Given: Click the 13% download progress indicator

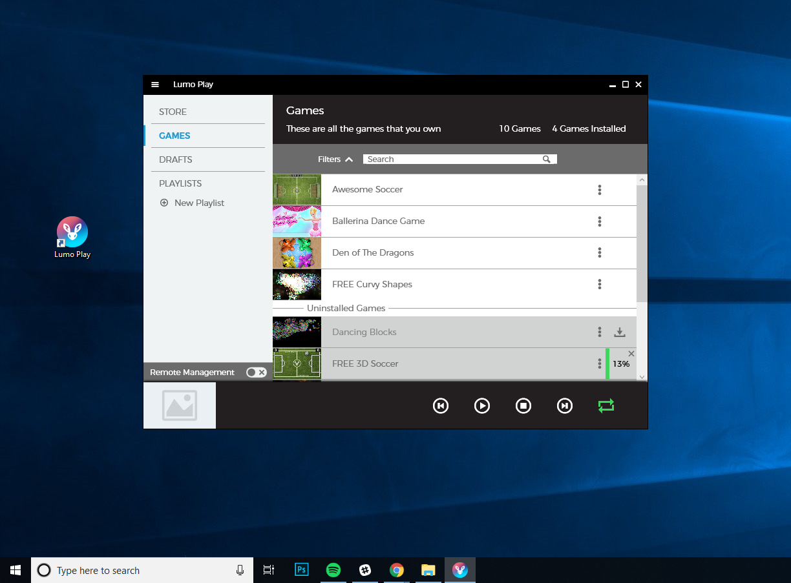Looking at the screenshot, I should 621,364.
